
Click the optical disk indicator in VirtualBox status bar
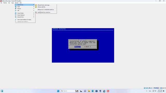click(146, 88)
